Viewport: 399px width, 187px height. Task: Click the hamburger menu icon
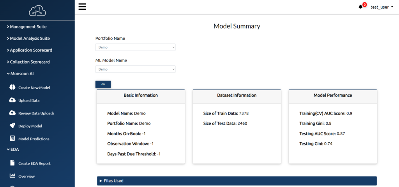pyautogui.click(x=82, y=7)
